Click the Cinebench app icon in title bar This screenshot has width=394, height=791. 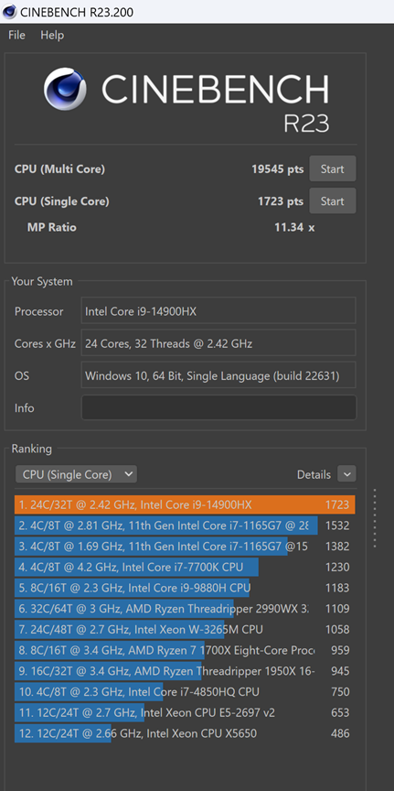9,12
